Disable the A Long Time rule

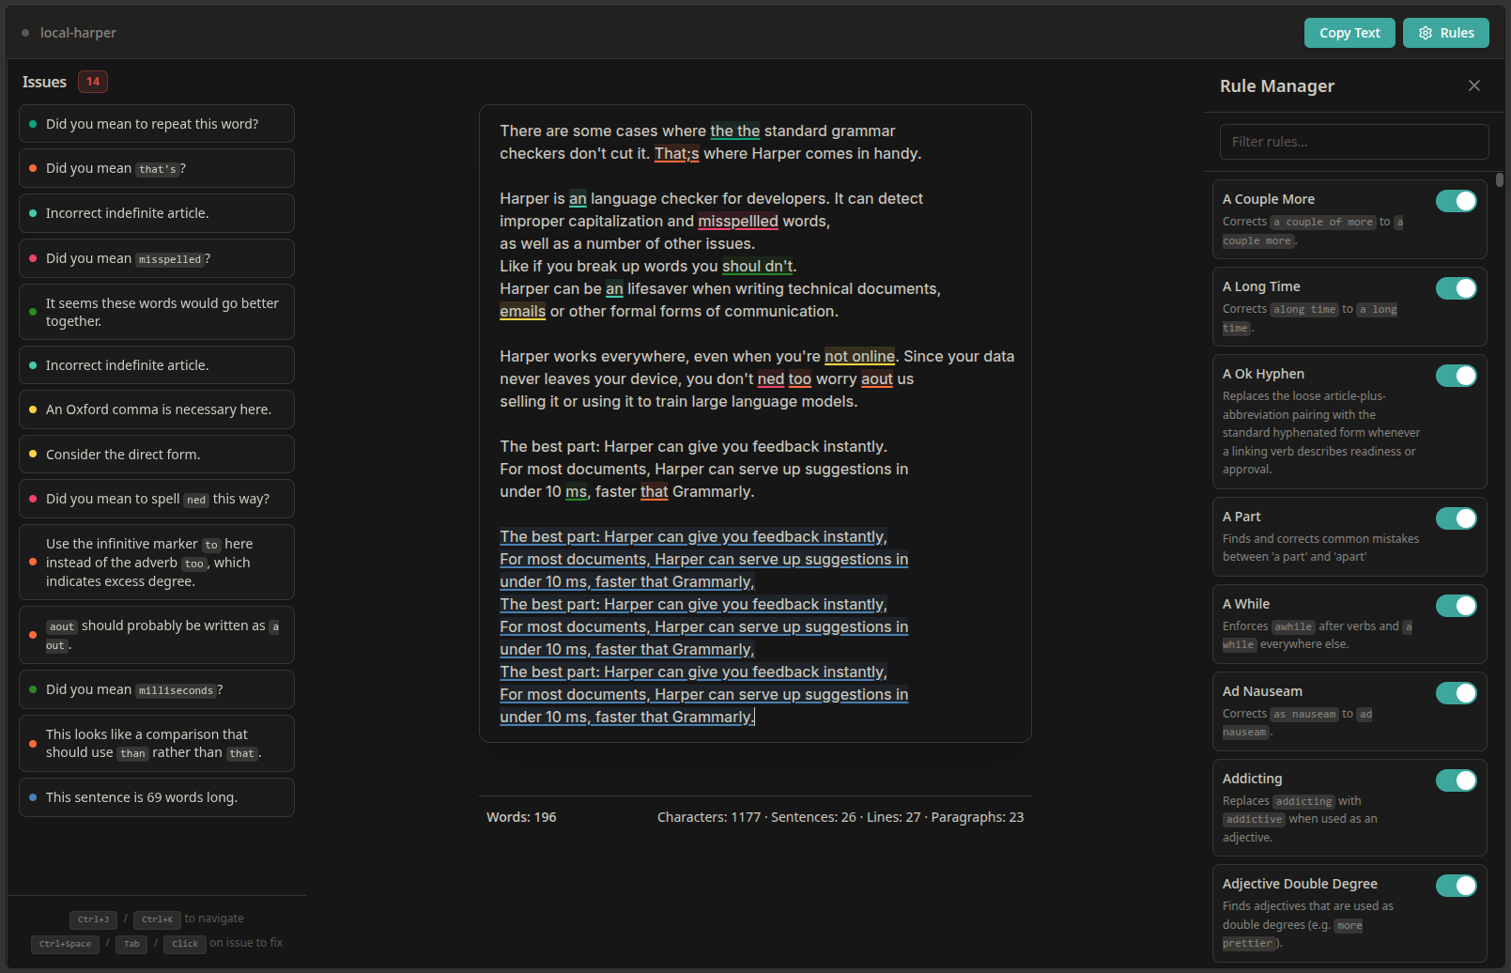coord(1457,288)
